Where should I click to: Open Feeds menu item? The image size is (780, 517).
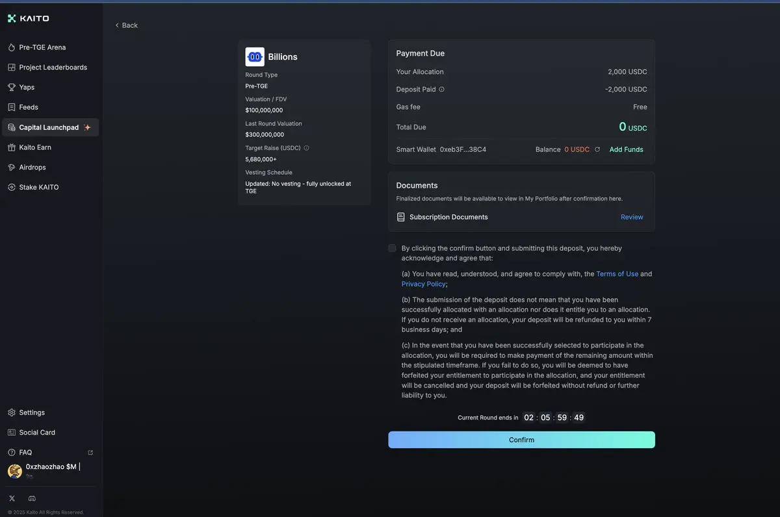pos(51,107)
